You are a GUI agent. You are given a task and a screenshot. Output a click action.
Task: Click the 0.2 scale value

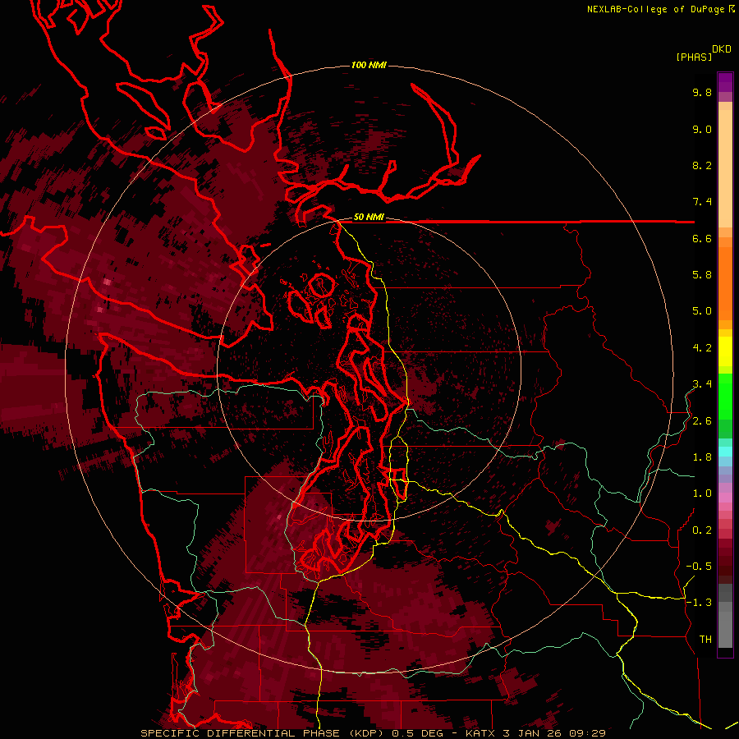tap(702, 530)
